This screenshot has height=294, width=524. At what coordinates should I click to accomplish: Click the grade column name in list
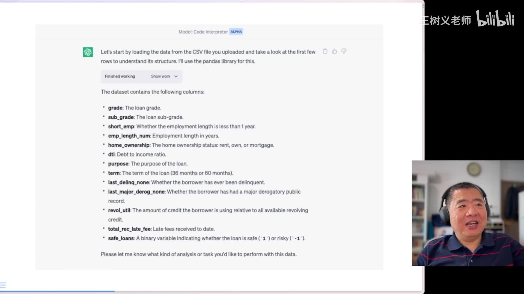[115, 108]
